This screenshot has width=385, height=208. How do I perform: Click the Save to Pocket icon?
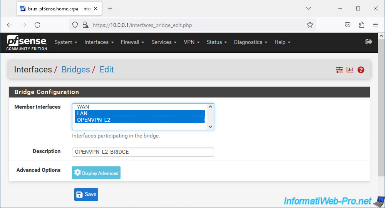347,25
